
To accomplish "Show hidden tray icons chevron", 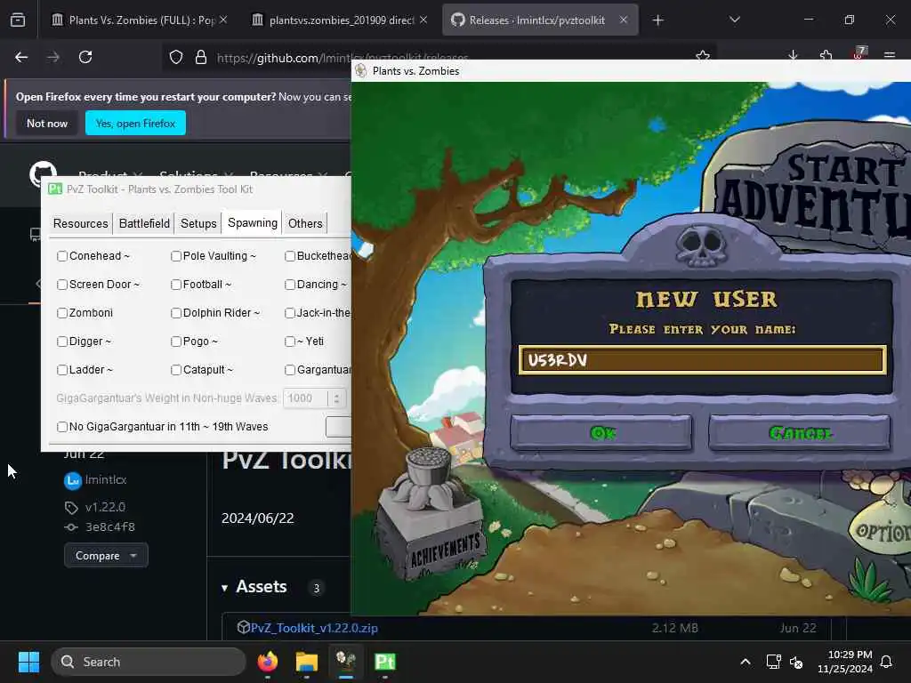I will click(746, 662).
